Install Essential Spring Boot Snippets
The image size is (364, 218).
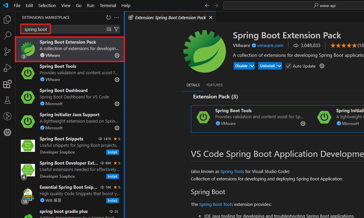point(113,201)
